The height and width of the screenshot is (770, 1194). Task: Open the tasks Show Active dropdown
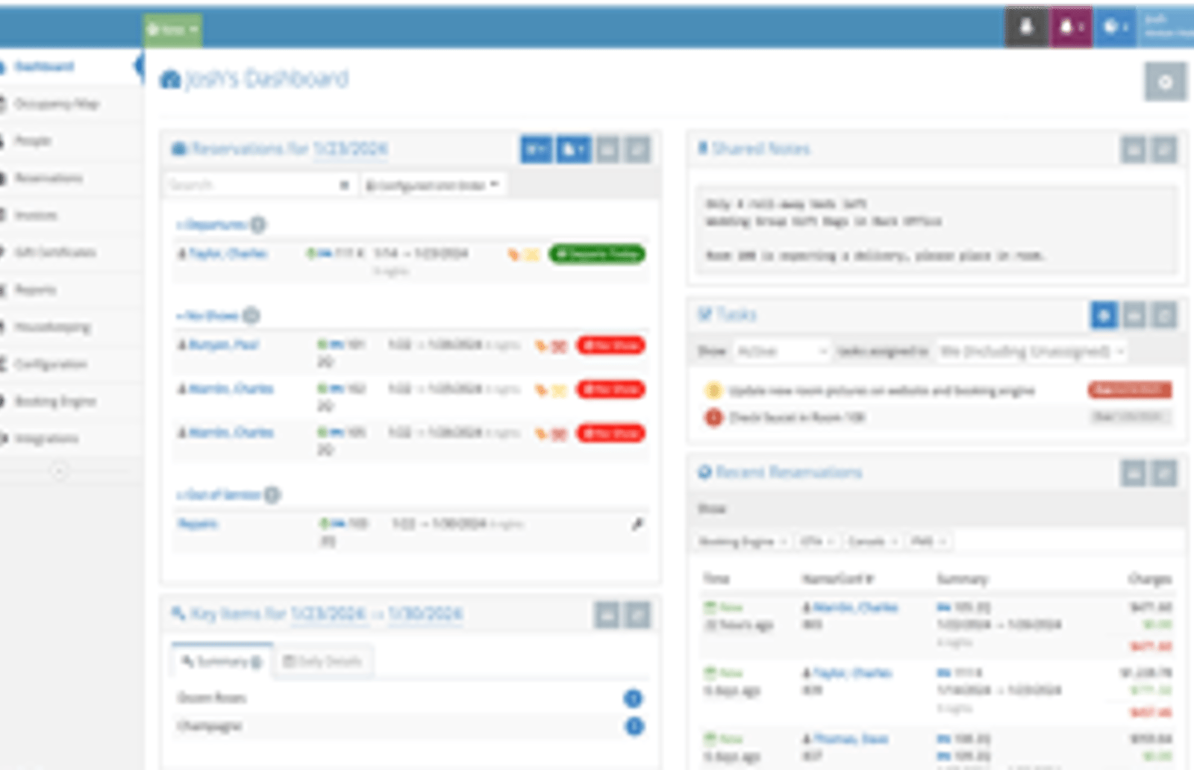(x=781, y=351)
